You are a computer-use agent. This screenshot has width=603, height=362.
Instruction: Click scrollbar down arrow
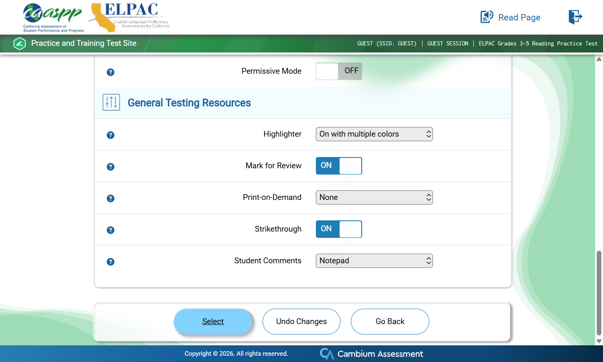coord(599,341)
